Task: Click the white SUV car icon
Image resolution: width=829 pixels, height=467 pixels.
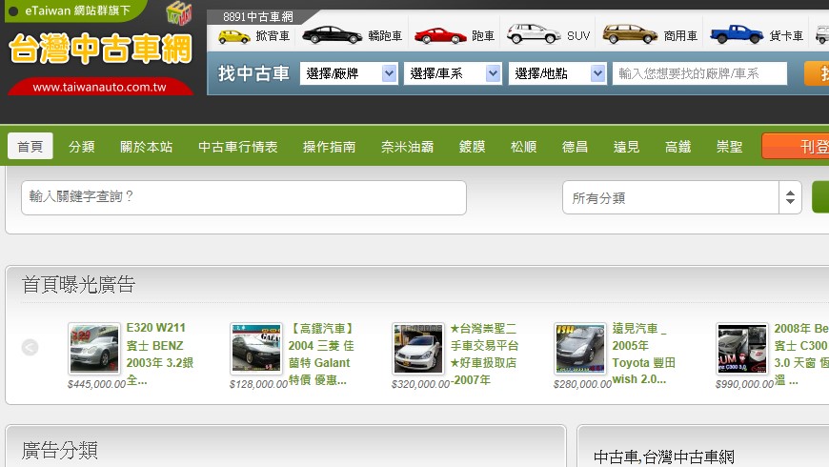Action: [x=534, y=34]
